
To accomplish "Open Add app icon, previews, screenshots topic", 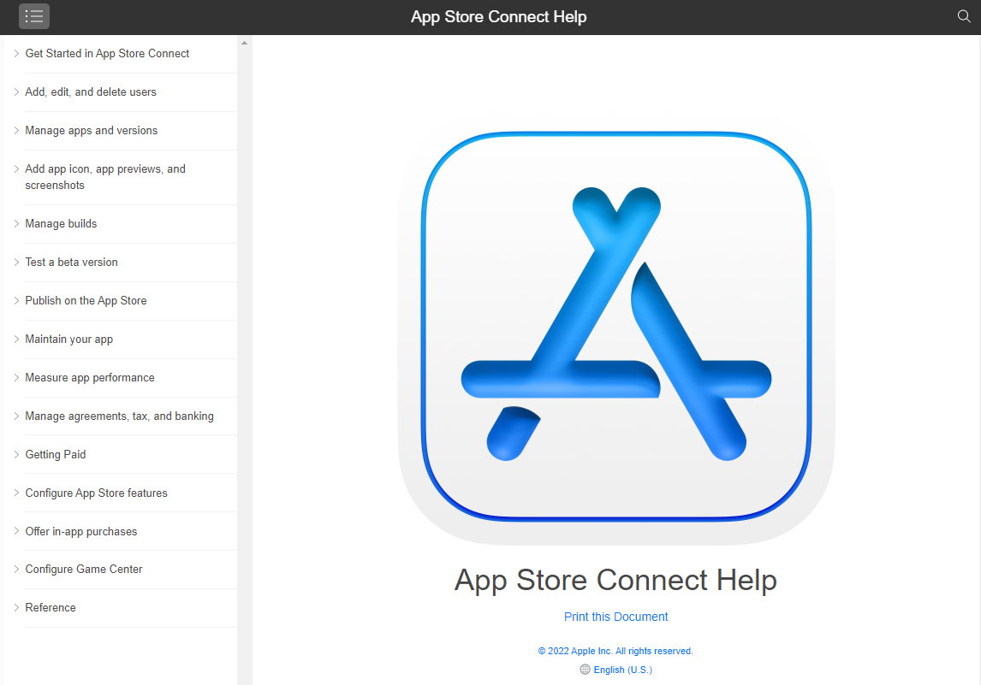I will pyautogui.click(x=105, y=177).
